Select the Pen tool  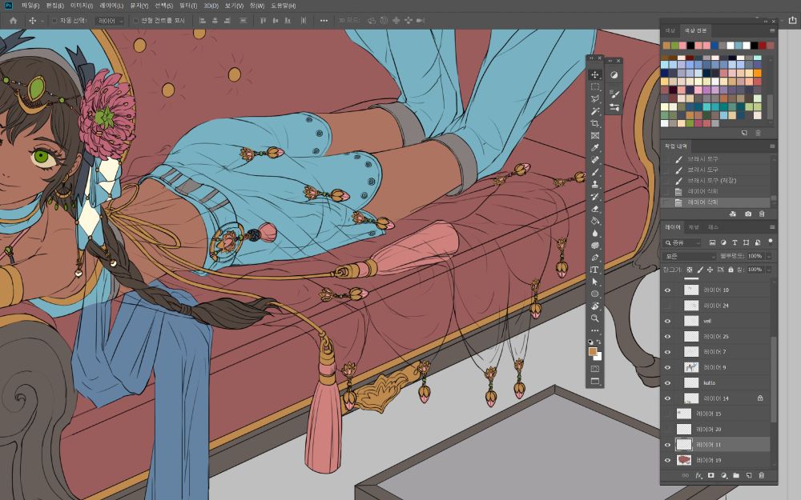(594, 258)
